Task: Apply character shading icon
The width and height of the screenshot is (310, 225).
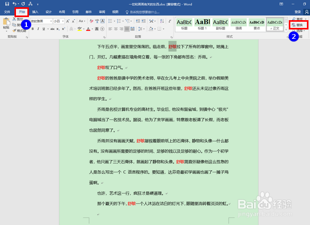Action: pos(97,29)
